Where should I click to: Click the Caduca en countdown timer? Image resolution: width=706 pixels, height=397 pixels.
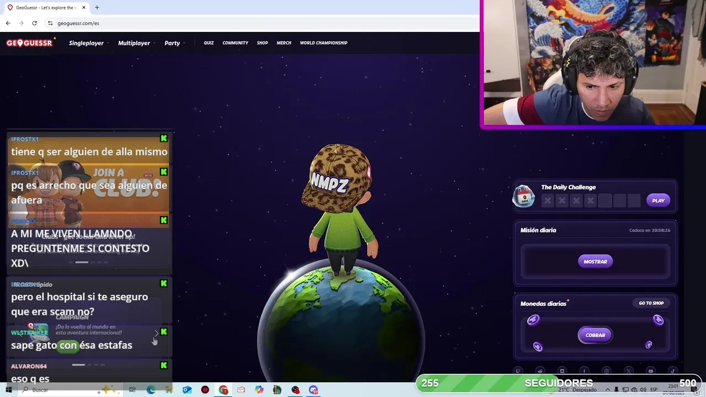650,230
